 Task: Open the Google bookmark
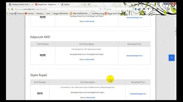coord(10,14)
